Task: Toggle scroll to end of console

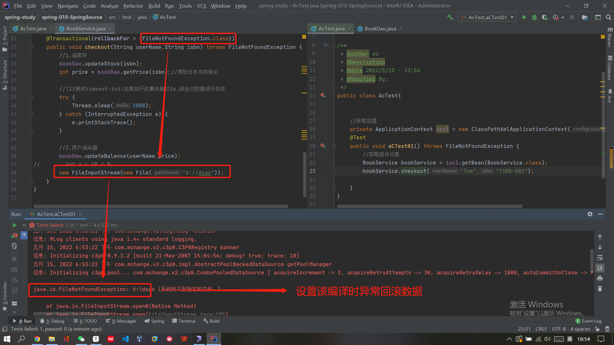Action: [600, 268]
